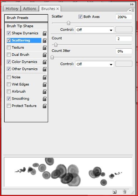This screenshot has height=196, width=138.
Task: Click the delete brush trash icon
Action: pyautogui.click(x=124, y=192)
